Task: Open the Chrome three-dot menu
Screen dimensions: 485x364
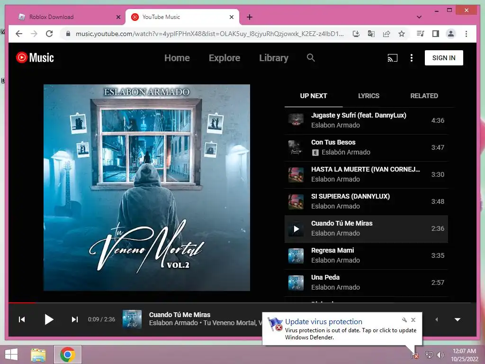Action: coord(466,34)
